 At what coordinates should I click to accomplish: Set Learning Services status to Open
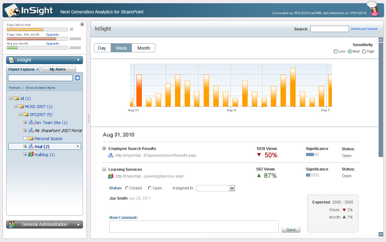click(150, 188)
